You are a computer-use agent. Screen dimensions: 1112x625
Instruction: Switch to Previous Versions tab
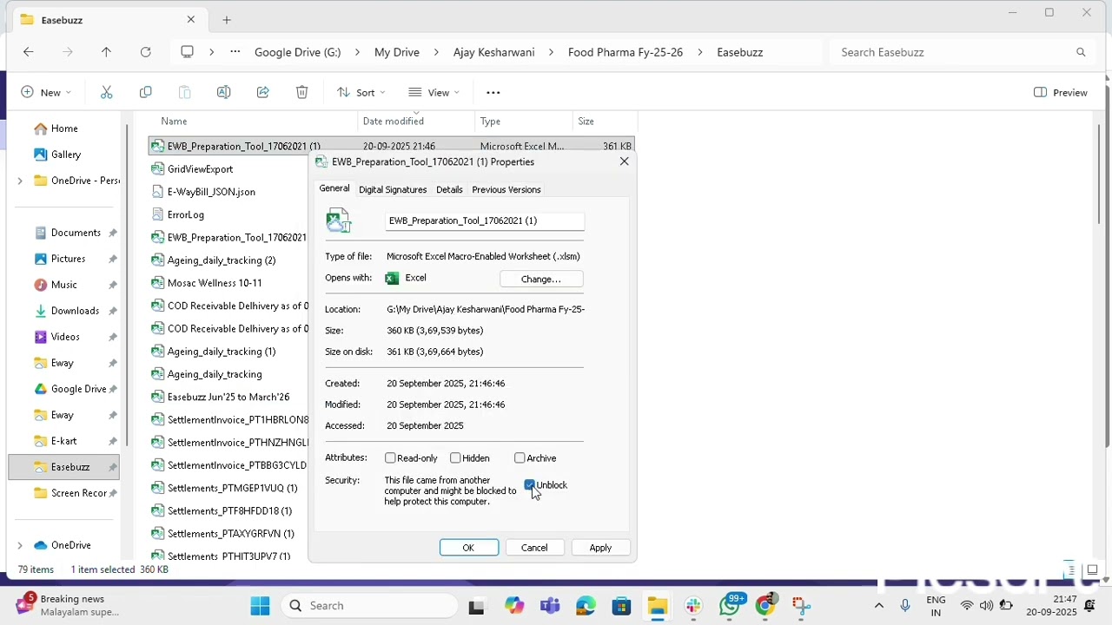tap(506, 189)
